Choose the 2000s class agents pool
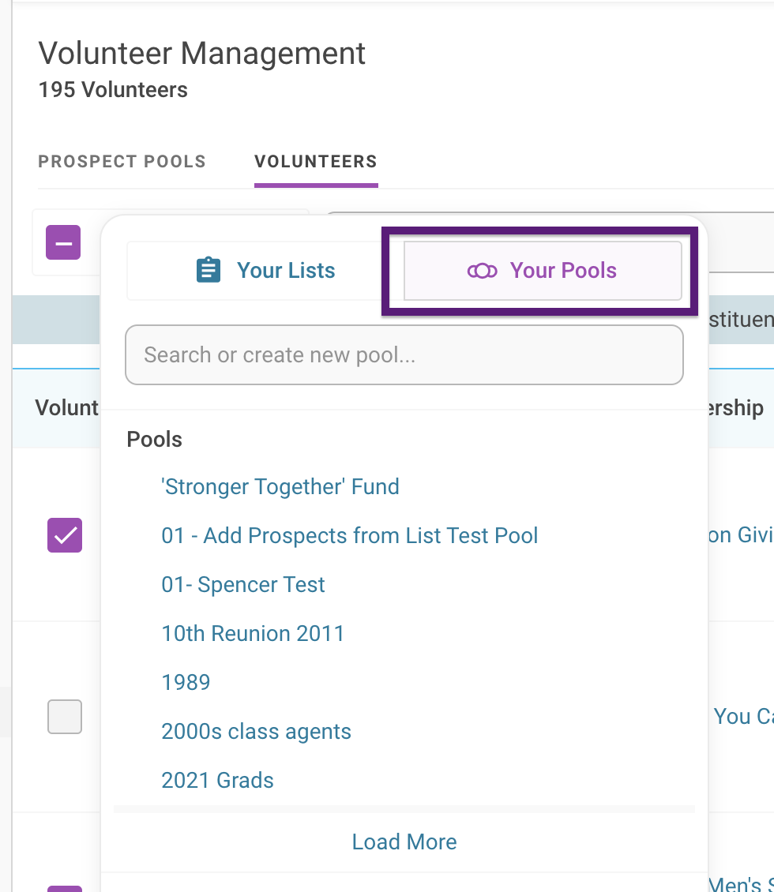The height and width of the screenshot is (892, 774). [256, 732]
